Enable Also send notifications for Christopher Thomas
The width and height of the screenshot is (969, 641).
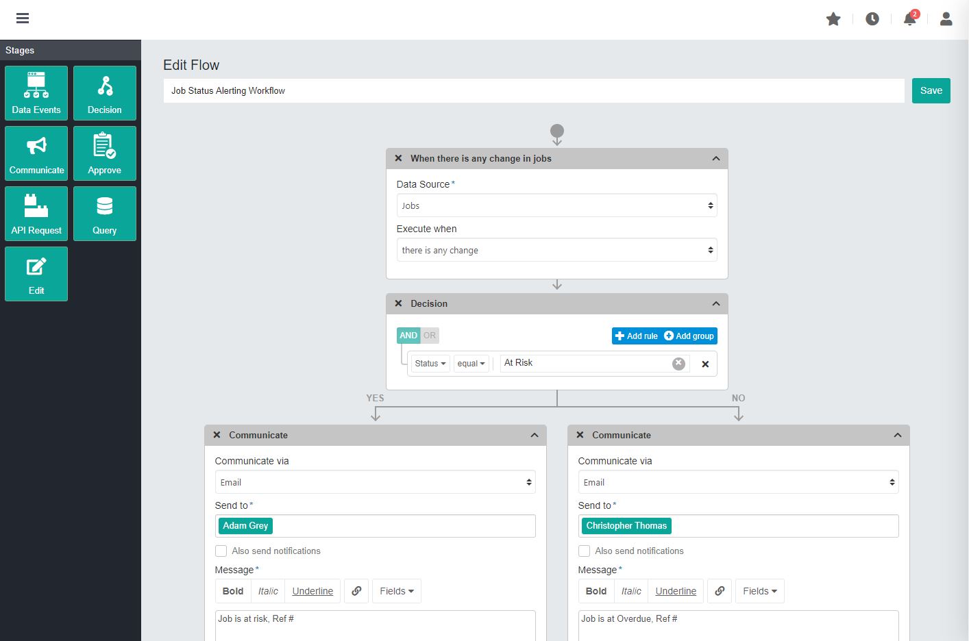pyautogui.click(x=583, y=551)
